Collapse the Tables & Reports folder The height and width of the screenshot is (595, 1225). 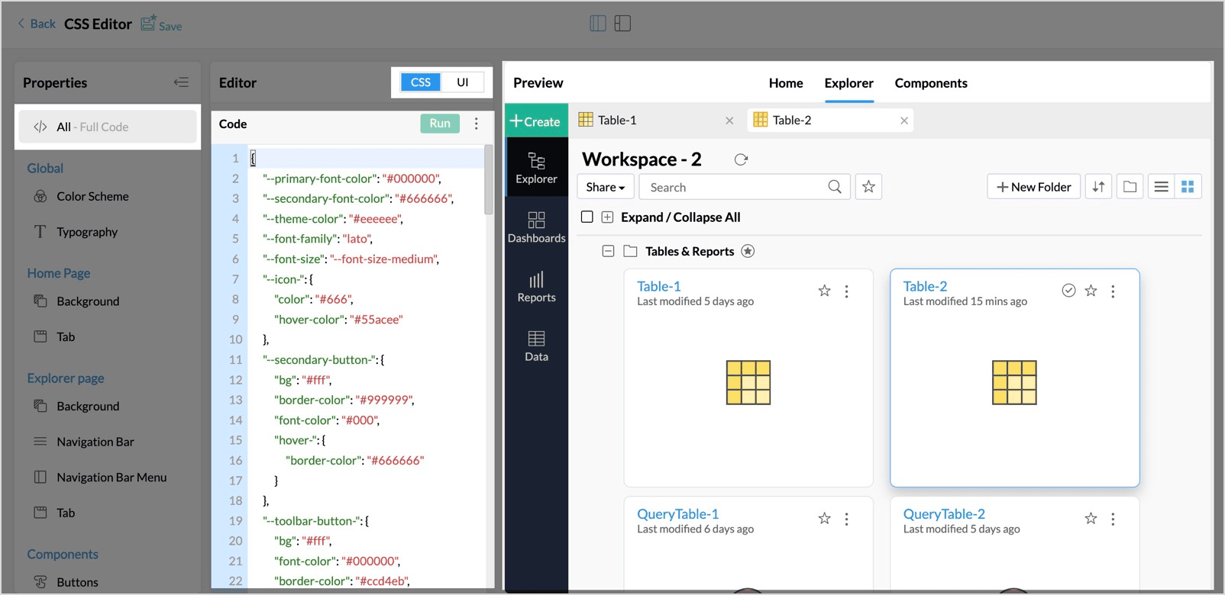pyautogui.click(x=608, y=251)
